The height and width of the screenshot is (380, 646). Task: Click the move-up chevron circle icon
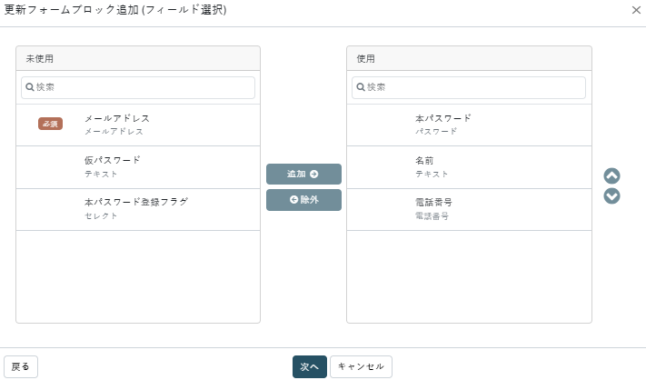[611, 176]
